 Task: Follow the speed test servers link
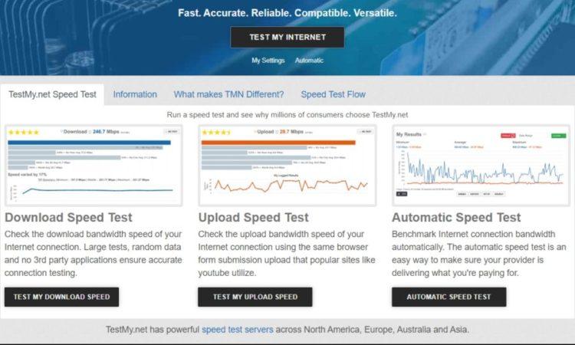point(238,330)
